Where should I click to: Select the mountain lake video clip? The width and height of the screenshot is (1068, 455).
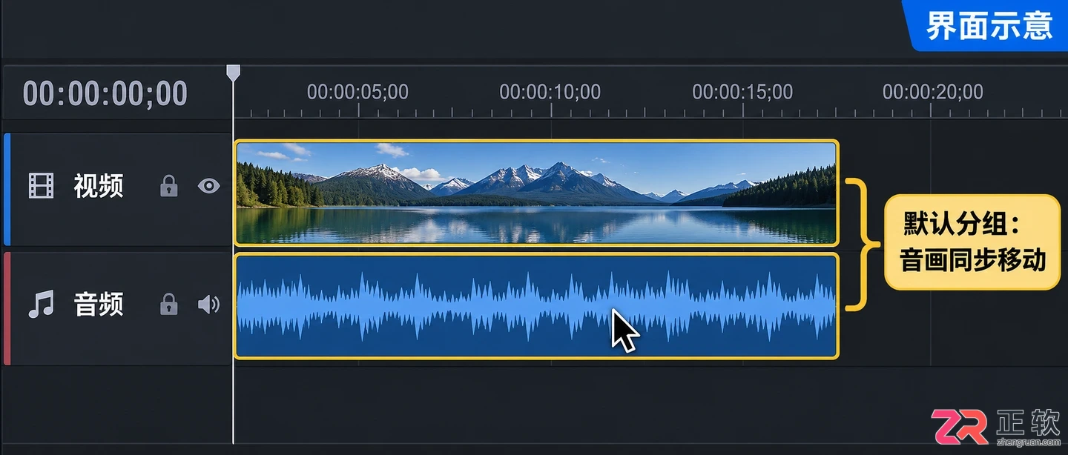point(536,193)
